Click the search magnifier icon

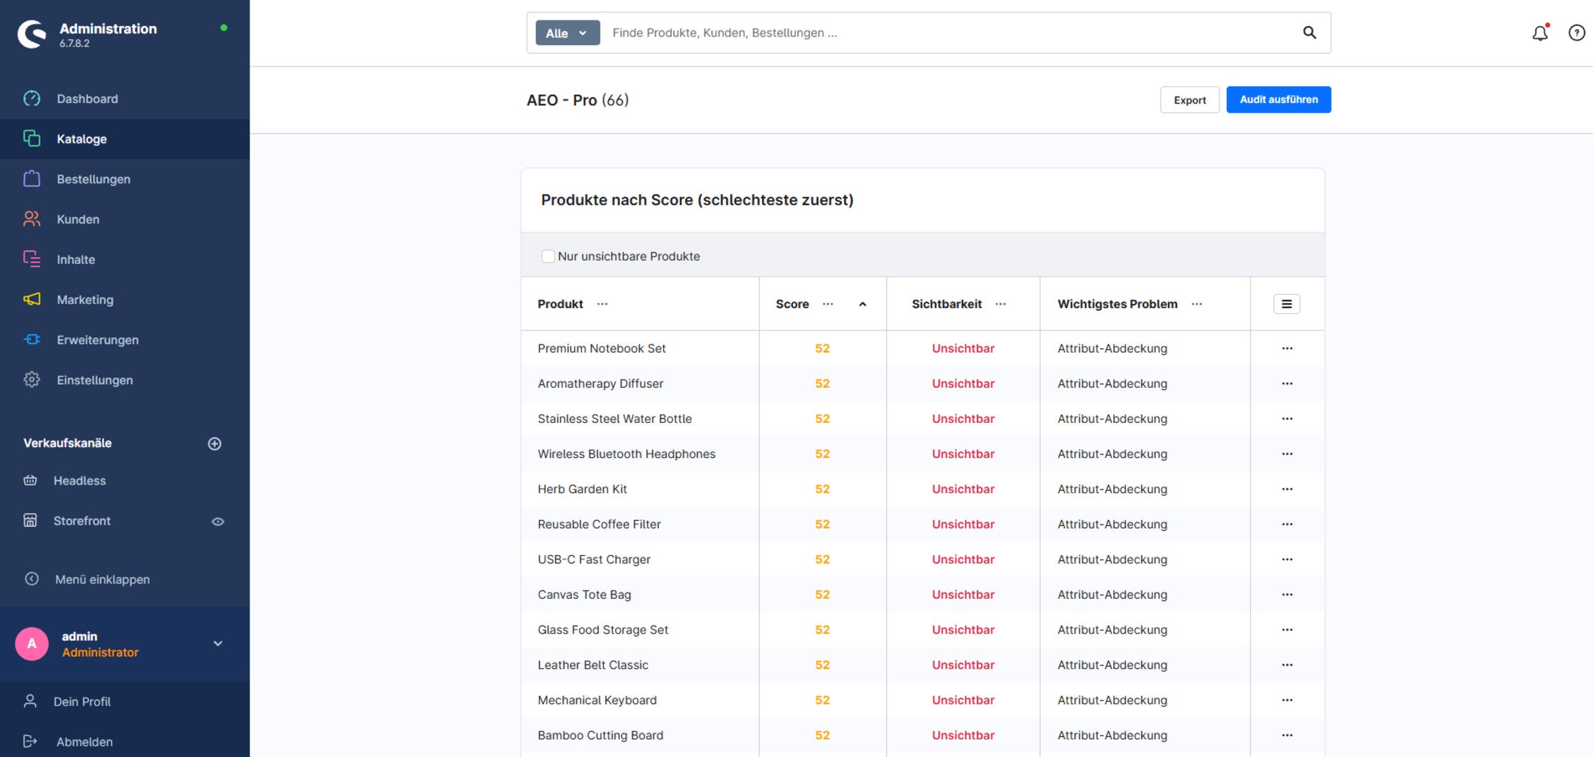pos(1309,32)
